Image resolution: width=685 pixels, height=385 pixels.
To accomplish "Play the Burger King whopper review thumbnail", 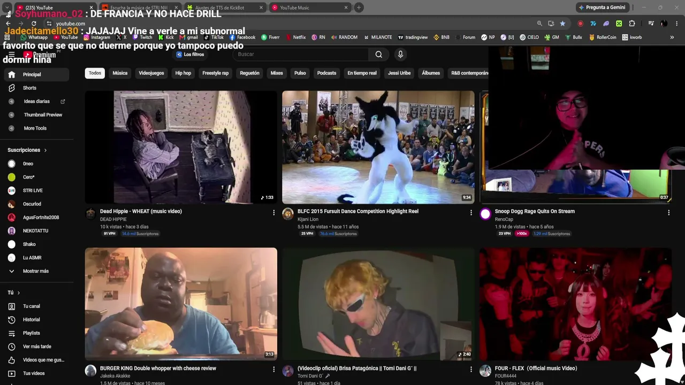I will [x=181, y=304].
